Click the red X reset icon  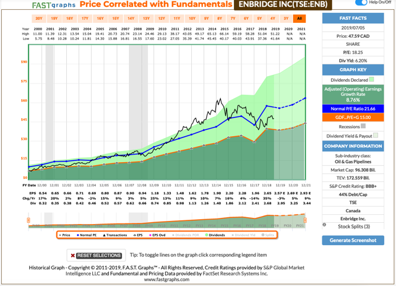pos(72,256)
